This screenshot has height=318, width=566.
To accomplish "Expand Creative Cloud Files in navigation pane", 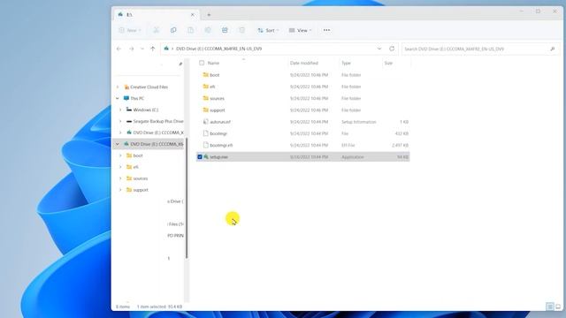I will tap(118, 87).
